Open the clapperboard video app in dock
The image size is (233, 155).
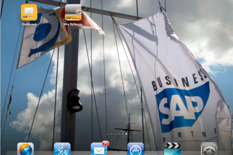(172, 149)
